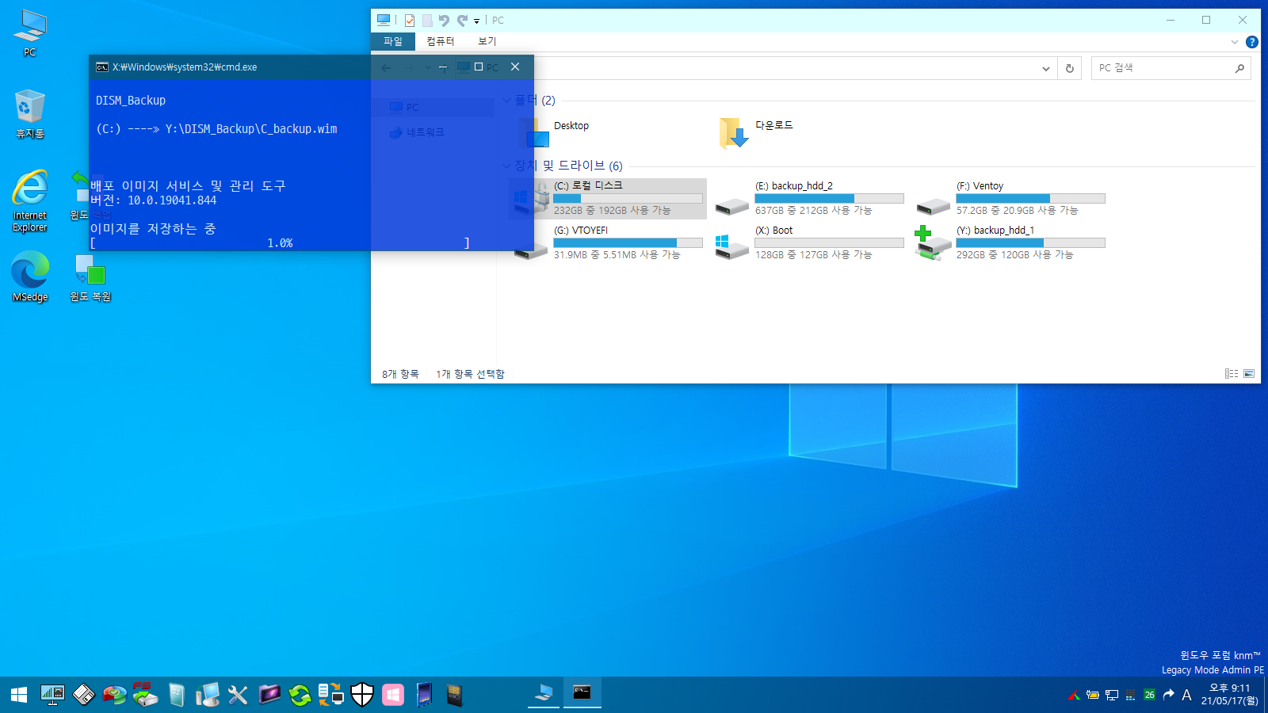
Task: Click the 1개 항목 선택함 status text
Action: pyautogui.click(x=470, y=374)
